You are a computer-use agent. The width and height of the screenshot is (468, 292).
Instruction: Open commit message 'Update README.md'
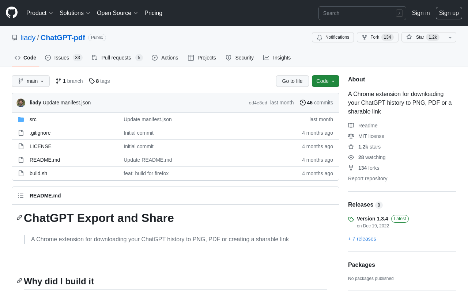click(x=148, y=160)
